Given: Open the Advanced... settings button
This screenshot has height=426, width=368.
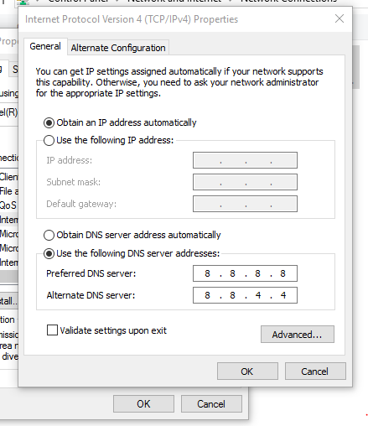Looking at the screenshot, I should point(298,335).
